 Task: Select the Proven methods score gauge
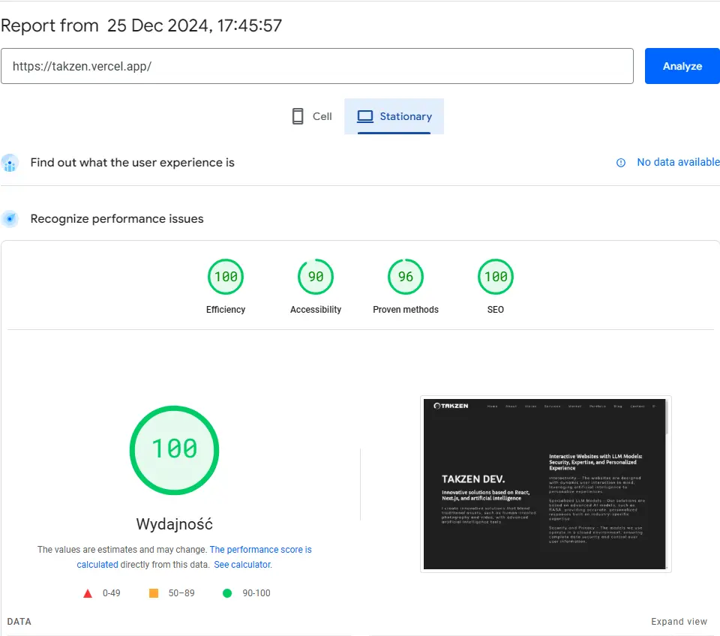(406, 277)
